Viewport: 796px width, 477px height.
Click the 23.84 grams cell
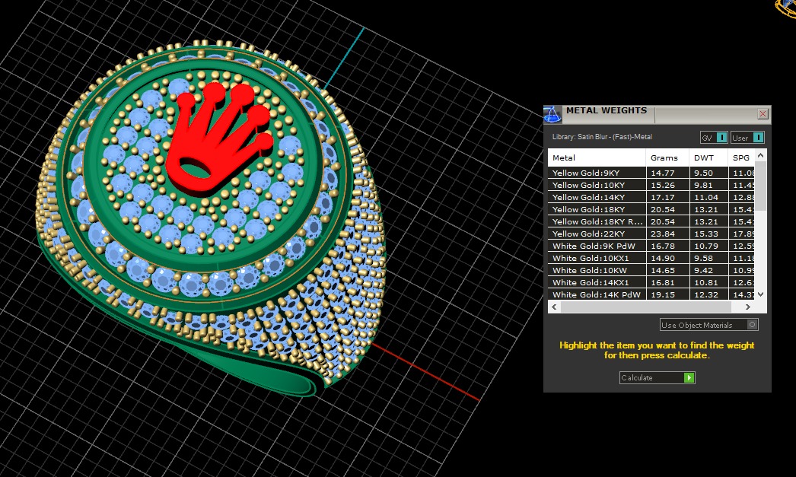pyautogui.click(x=667, y=234)
